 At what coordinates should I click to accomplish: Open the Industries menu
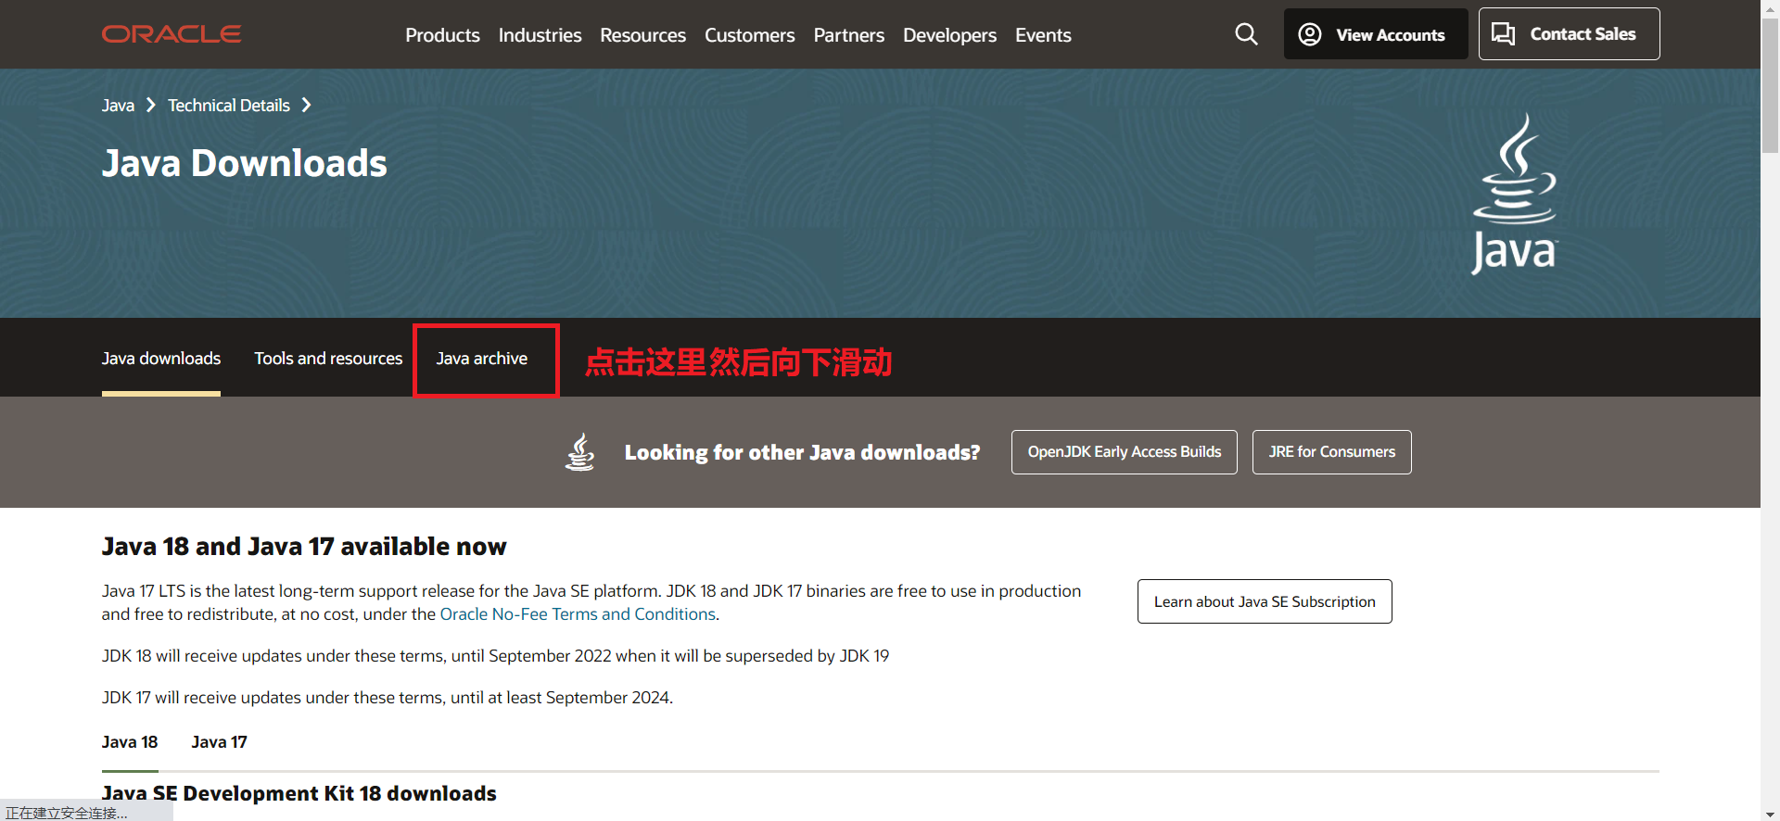(x=540, y=35)
